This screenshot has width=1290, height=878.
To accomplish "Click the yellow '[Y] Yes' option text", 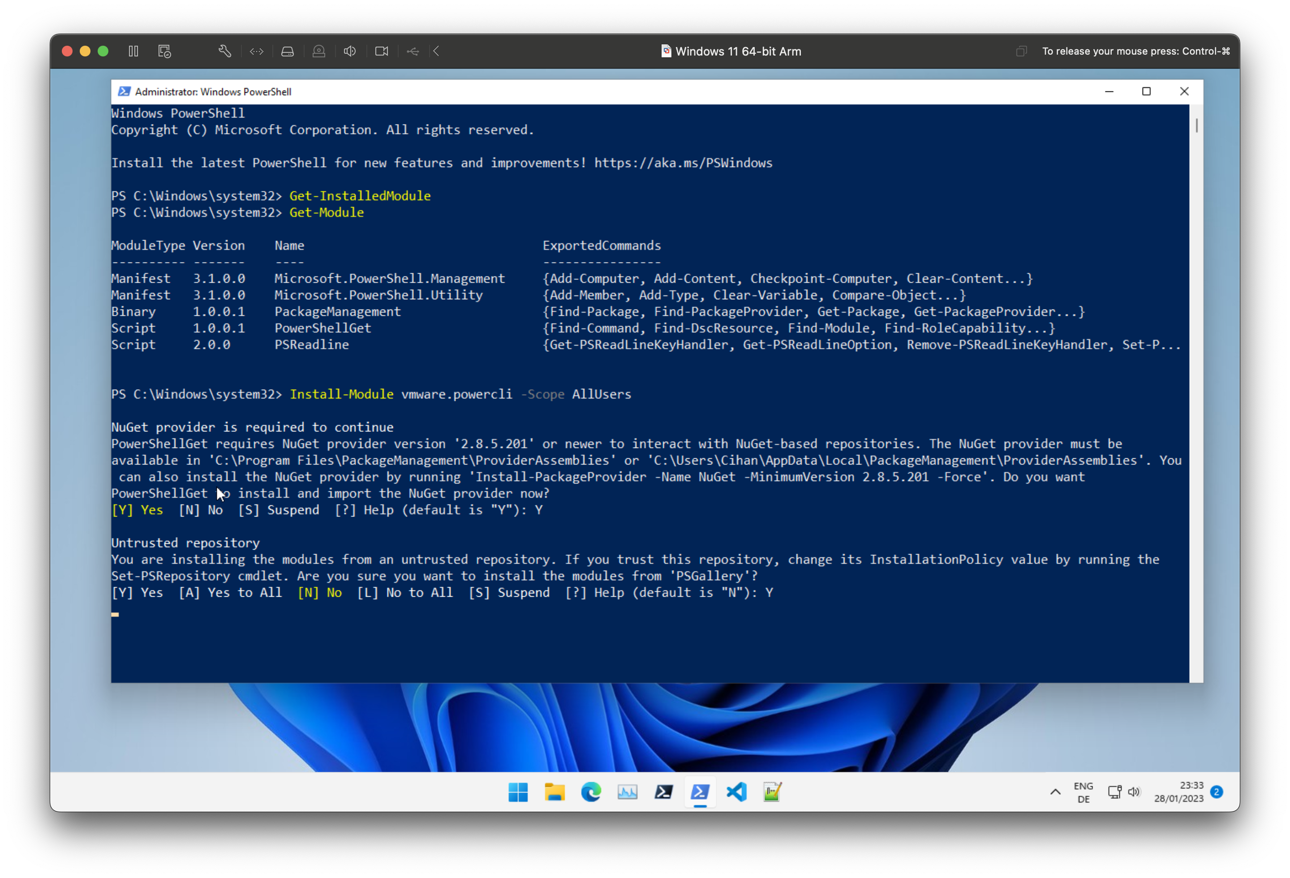I will coord(137,511).
